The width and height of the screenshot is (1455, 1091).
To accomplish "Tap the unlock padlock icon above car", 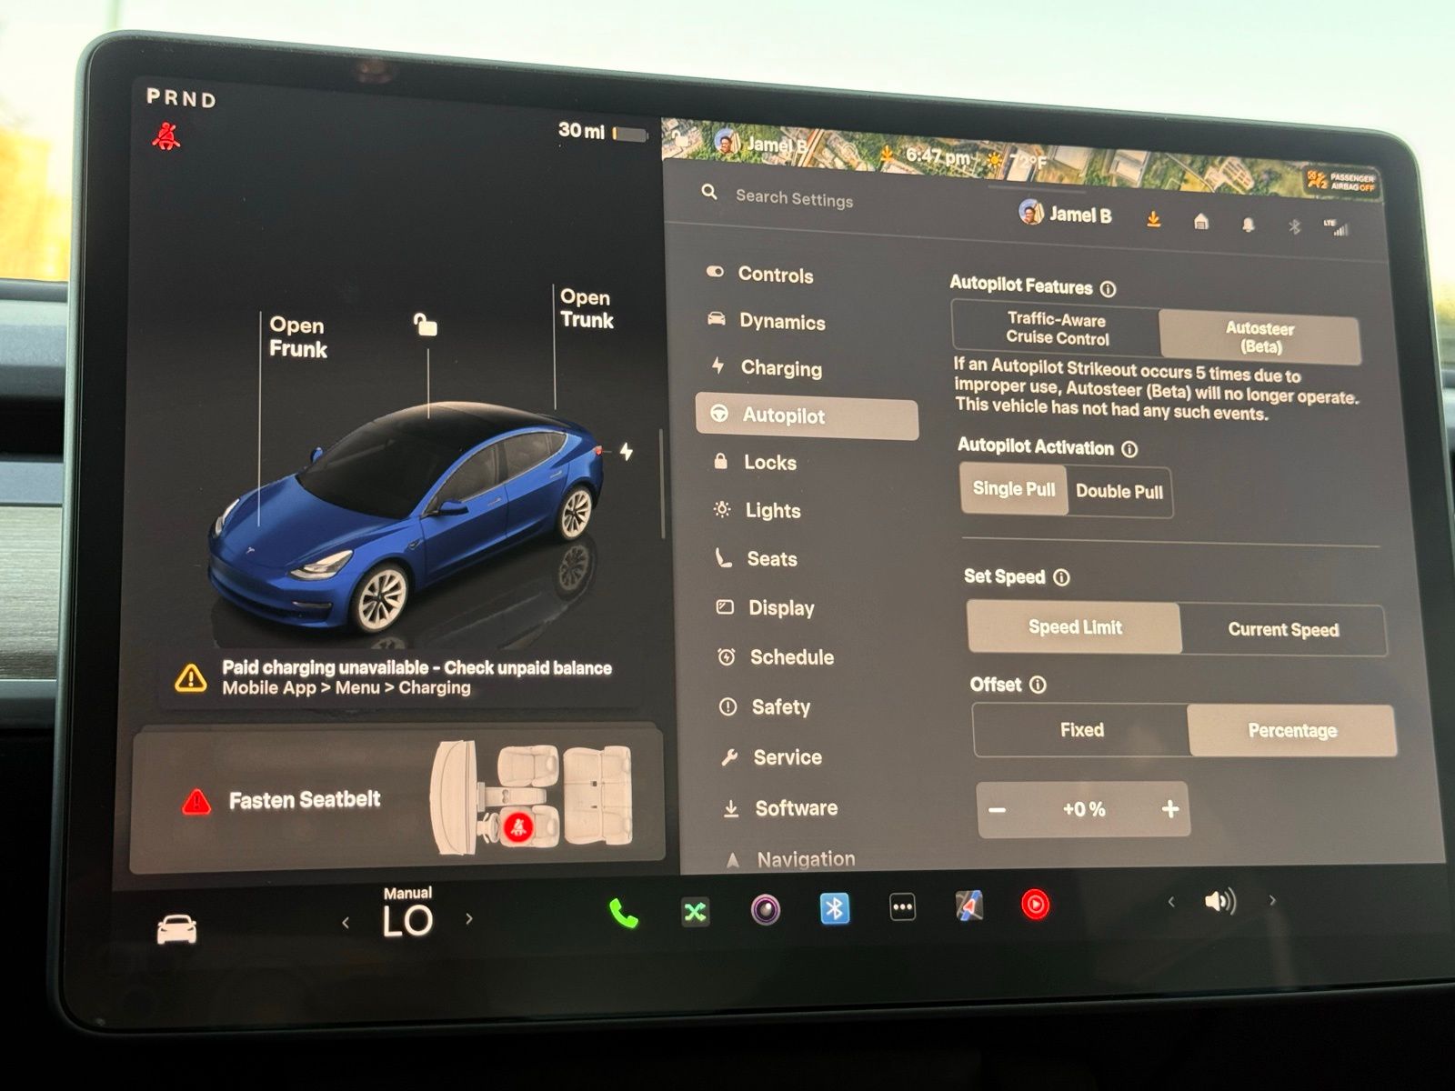I will 425,325.
